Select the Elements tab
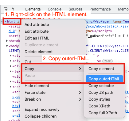The image size is (129, 121). 33,9
